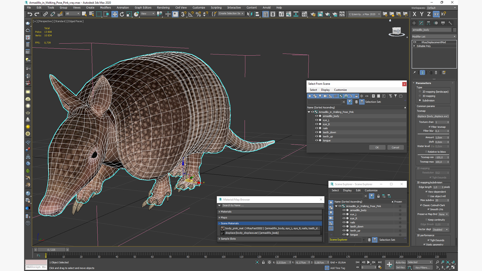Image resolution: width=482 pixels, height=271 pixels.
Task: Open Preserve Map Bnd None dropdown
Action: point(443,214)
